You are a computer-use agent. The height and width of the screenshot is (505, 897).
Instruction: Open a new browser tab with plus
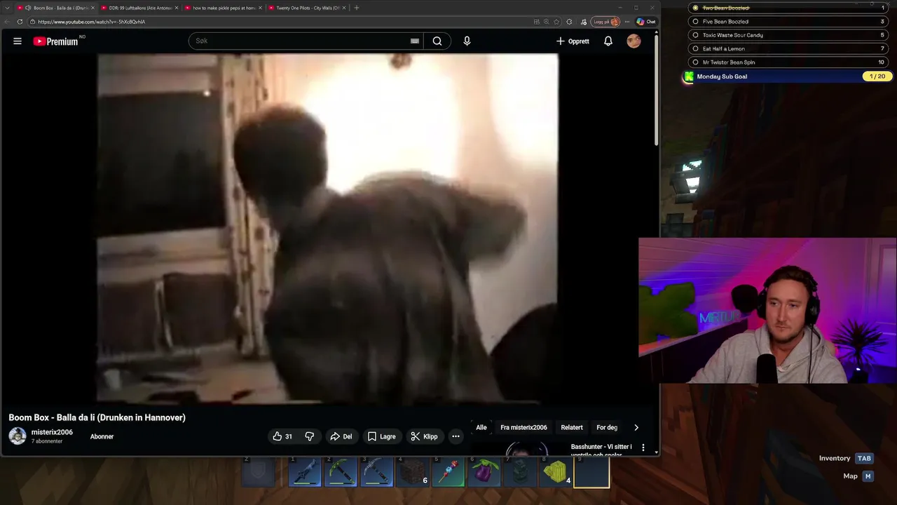356,8
